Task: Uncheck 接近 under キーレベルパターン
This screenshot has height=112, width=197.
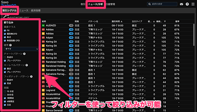Action: 5,68
